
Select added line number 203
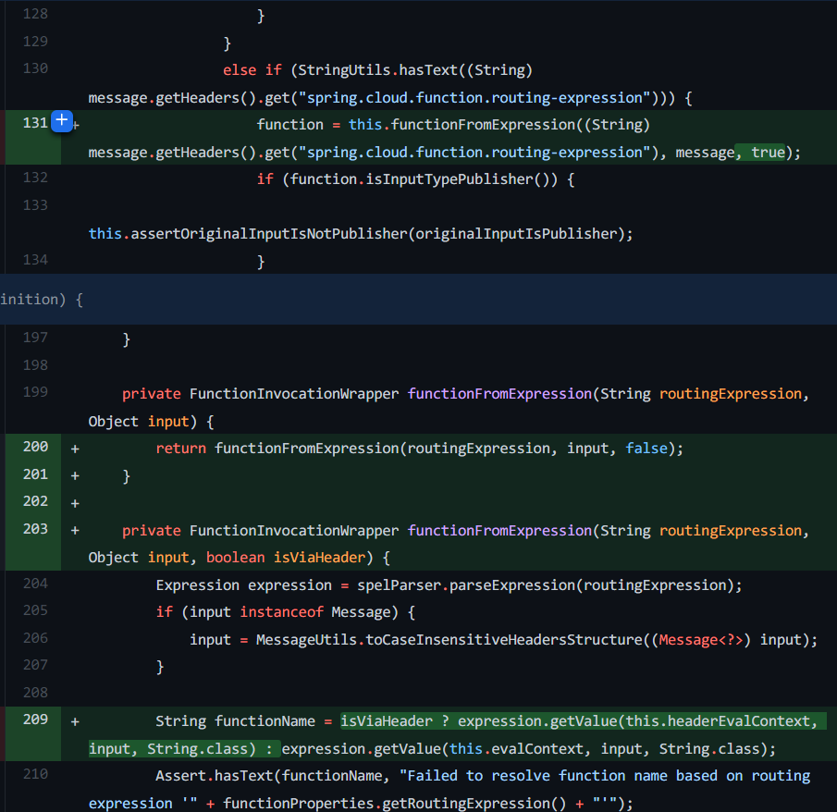(x=35, y=529)
